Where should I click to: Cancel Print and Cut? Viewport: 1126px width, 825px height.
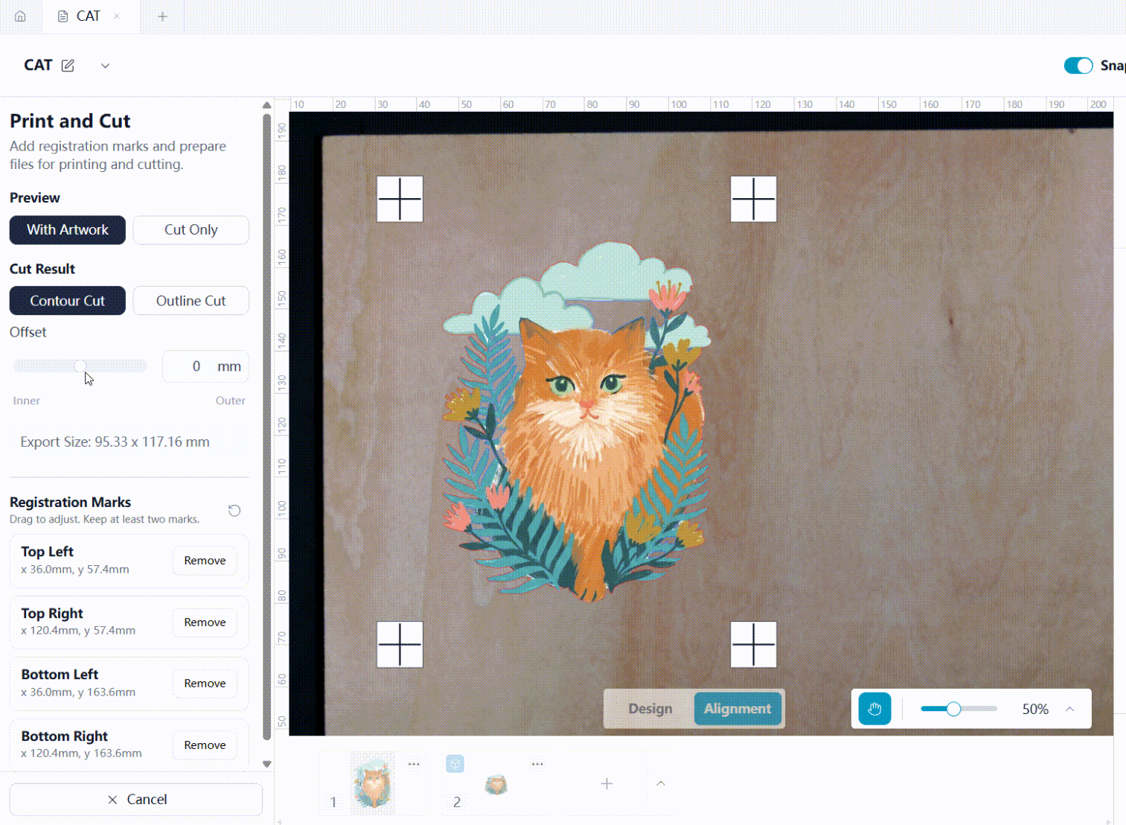(136, 800)
